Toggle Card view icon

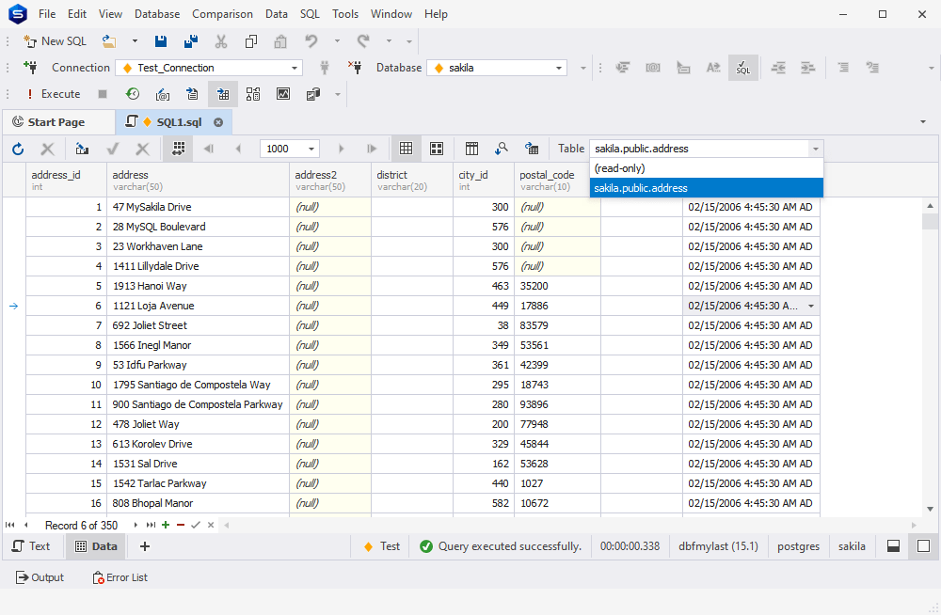(x=437, y=149)
